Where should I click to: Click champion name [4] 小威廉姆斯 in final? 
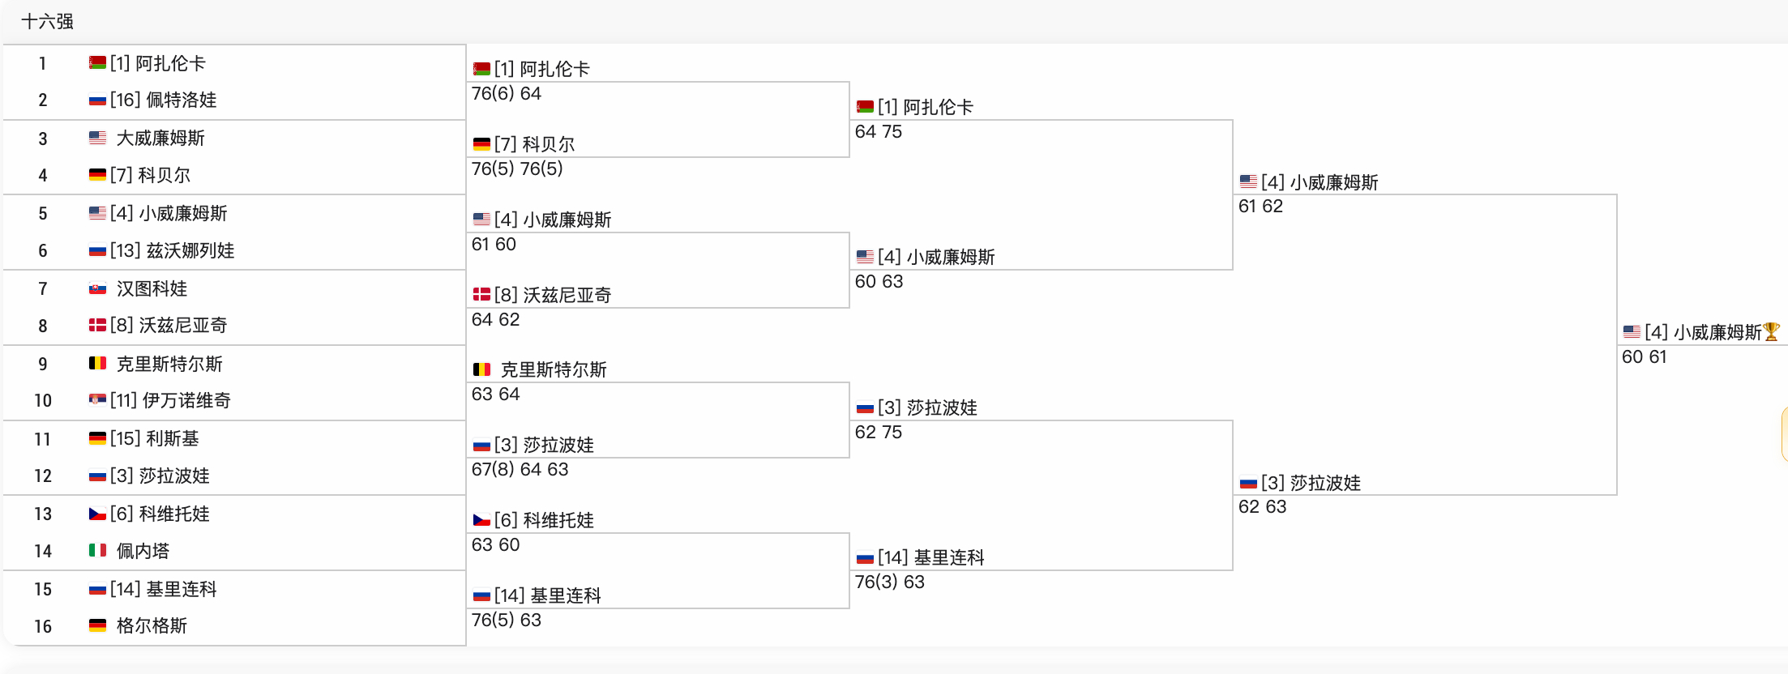tap(1703, 332)
